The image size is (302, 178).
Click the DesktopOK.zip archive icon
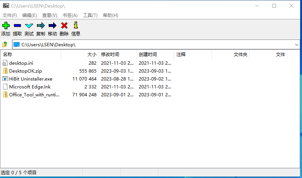tap(5, 71)
